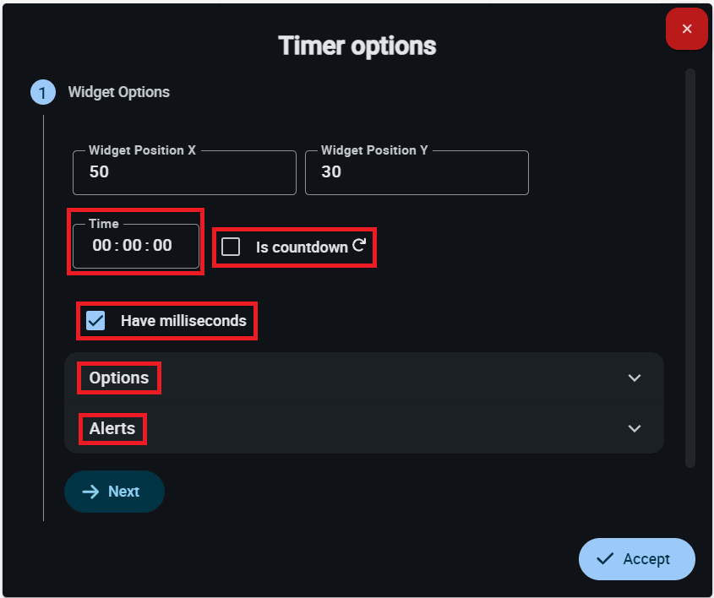This screenshot has width=714, height=598.
Task: Open the Alerts panel header
Action: 112,428
